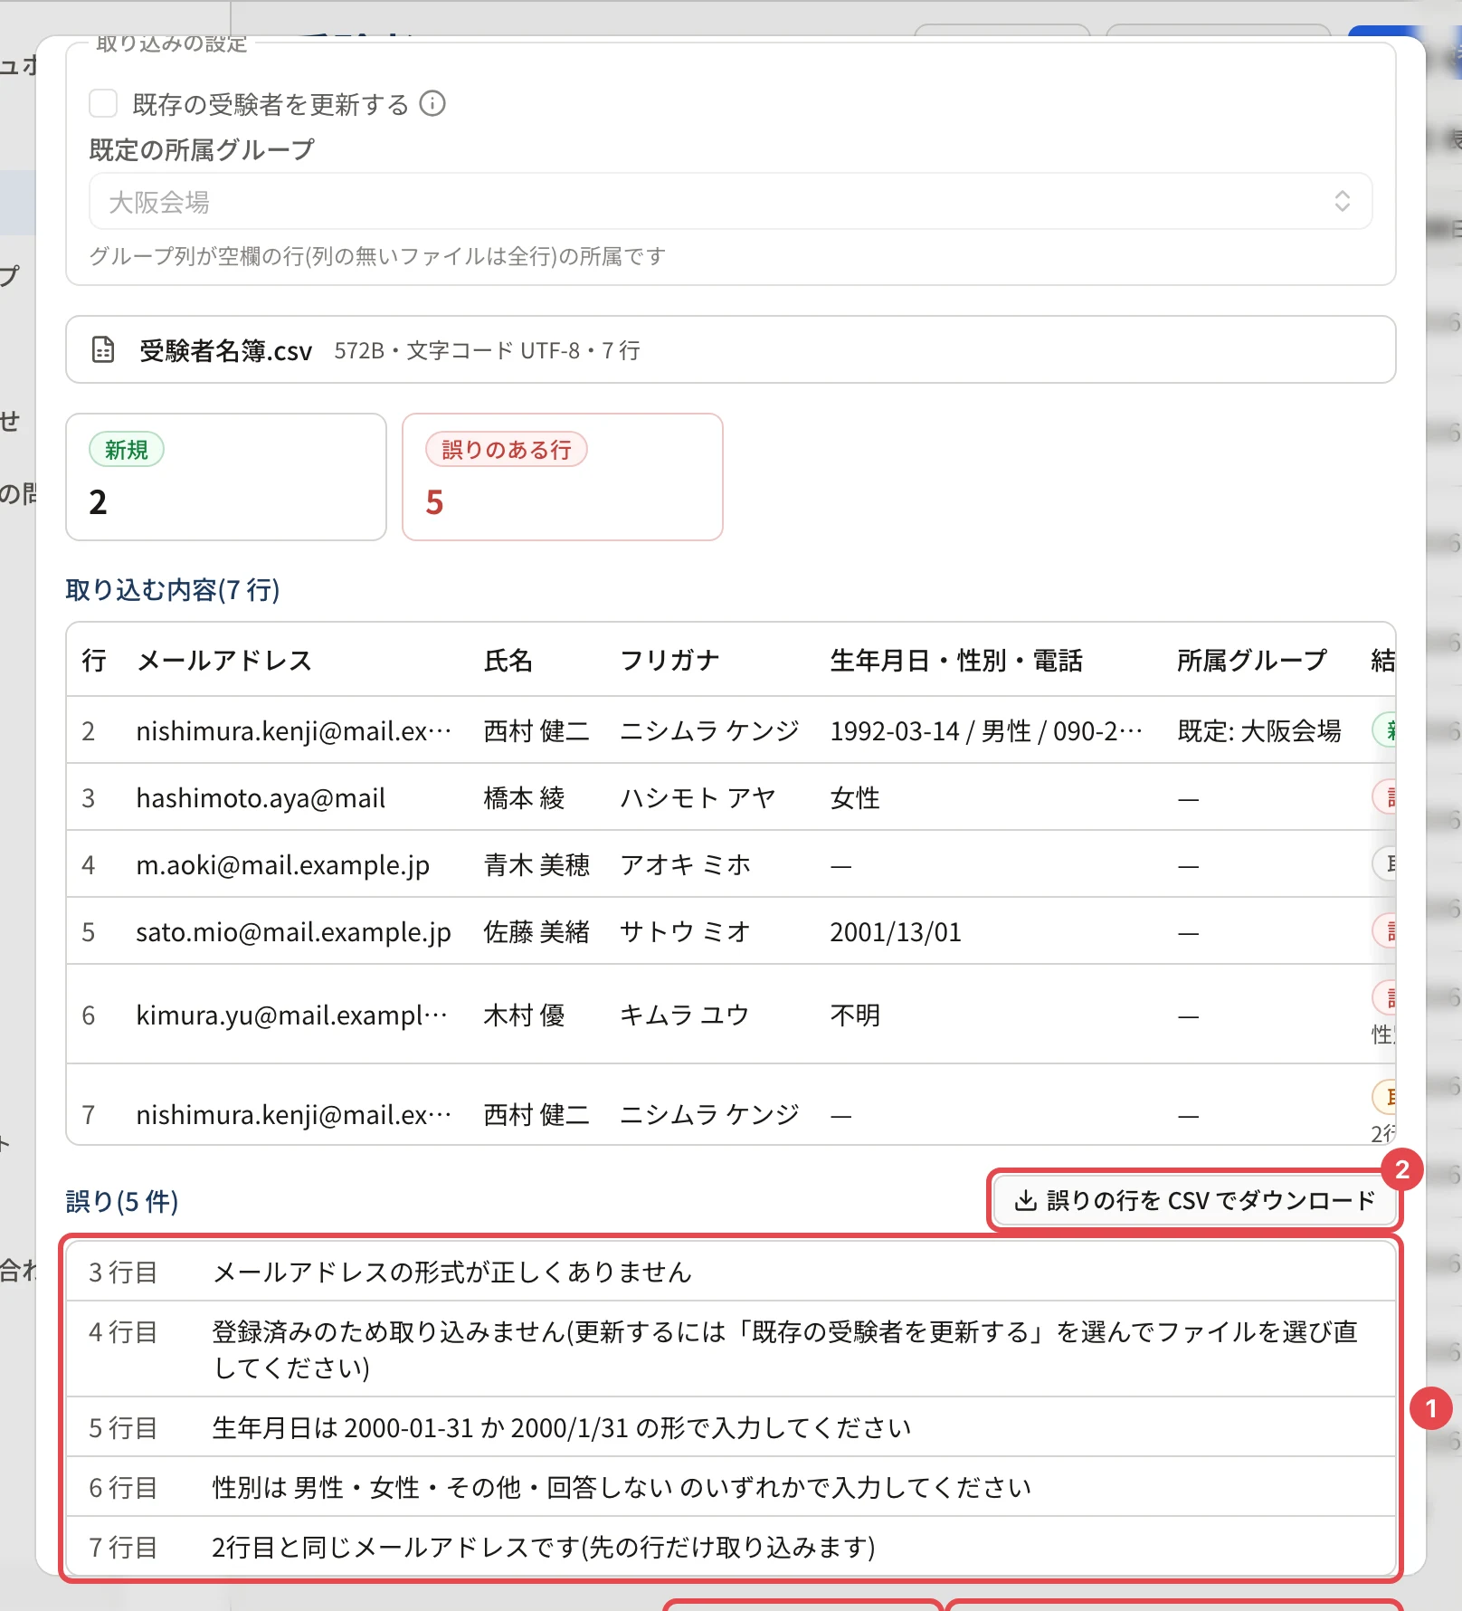Click the name 佐藤 美緒
1462x1611 pixels.
[536, 932]
